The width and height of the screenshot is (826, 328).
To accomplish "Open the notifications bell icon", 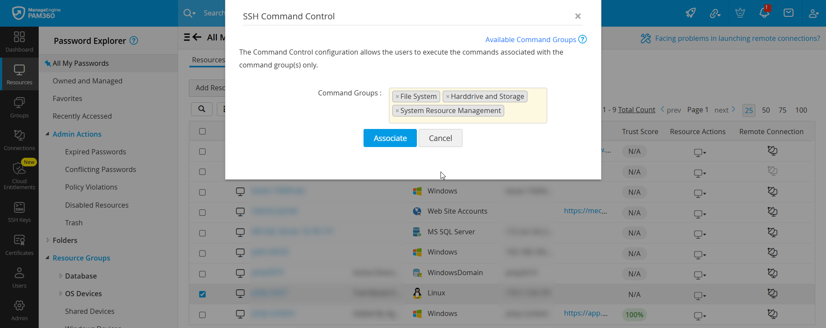I will [764, 12].
